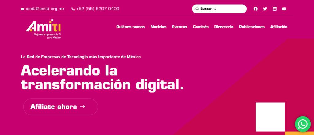This screenshot has width=314, height=135.
Task: Click the envelope icon beside the email
Action: 22,9
